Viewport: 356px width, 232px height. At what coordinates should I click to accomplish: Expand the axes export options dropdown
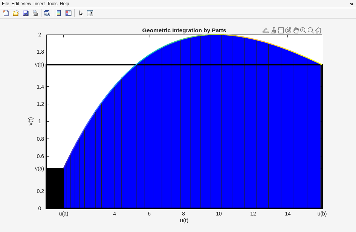click(x=266, y=30)
